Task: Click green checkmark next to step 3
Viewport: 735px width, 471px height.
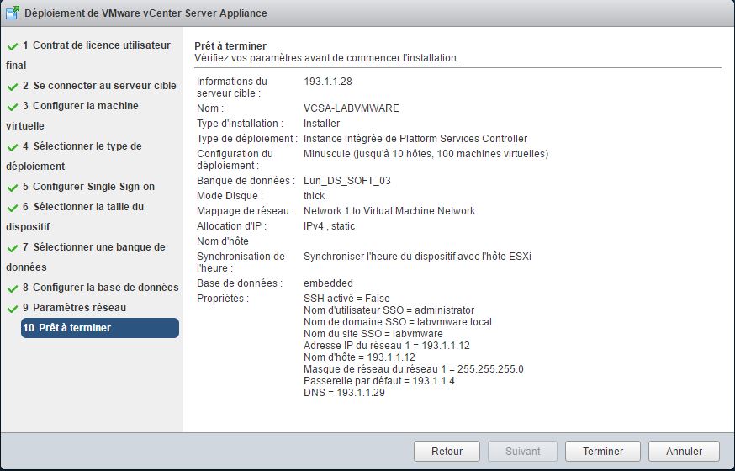Action: (13, 107)
